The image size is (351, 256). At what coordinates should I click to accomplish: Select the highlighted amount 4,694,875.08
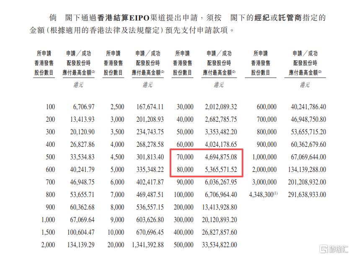pos(221,157)
